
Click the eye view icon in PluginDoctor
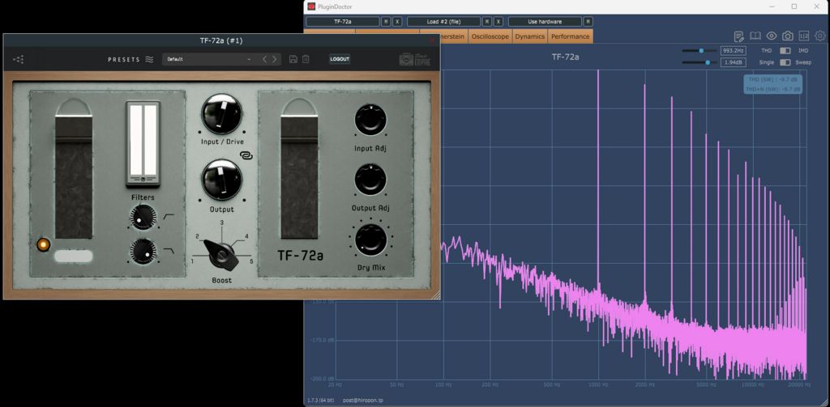coord(772,36)
